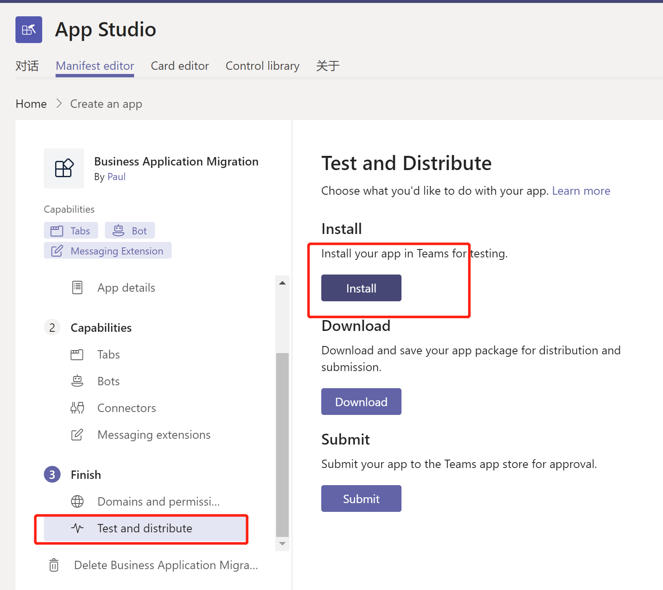Open the author link Paul
This screenshot has height=590, width=663.
[117, 177]
